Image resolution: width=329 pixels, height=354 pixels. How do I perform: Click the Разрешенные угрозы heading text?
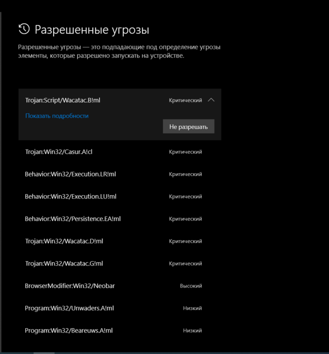pos(92,30)
